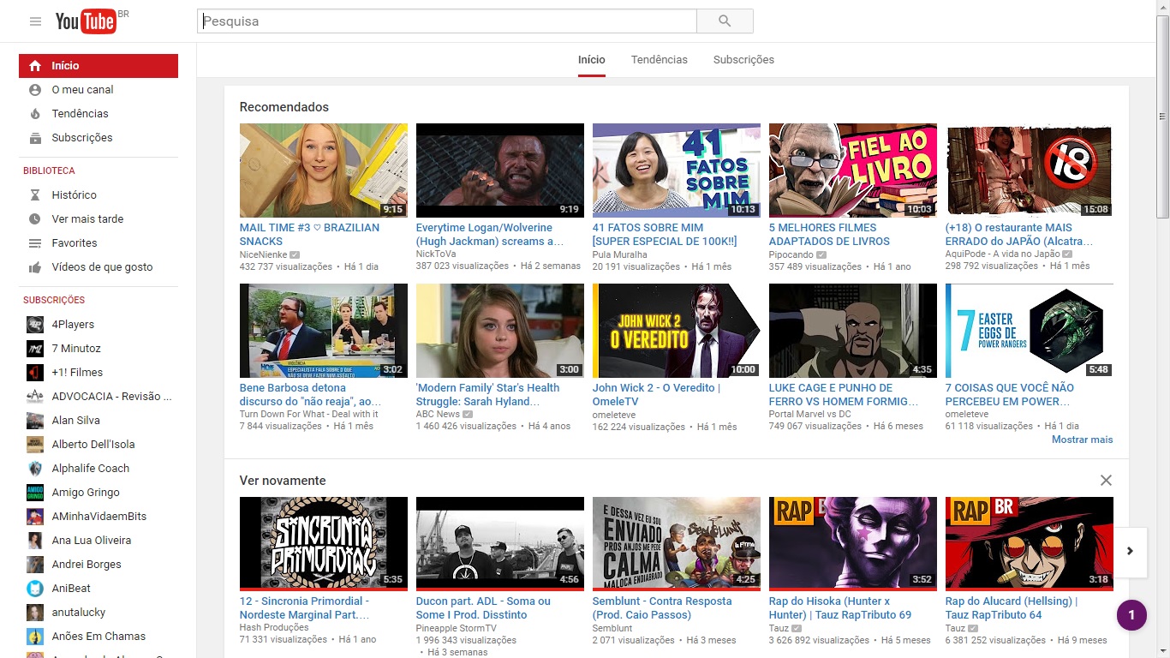The height and width of the screenshot is (658, 1170).
Task: Click the Ana Lua Oliveira channel avatar
Action: coord(35,541)
